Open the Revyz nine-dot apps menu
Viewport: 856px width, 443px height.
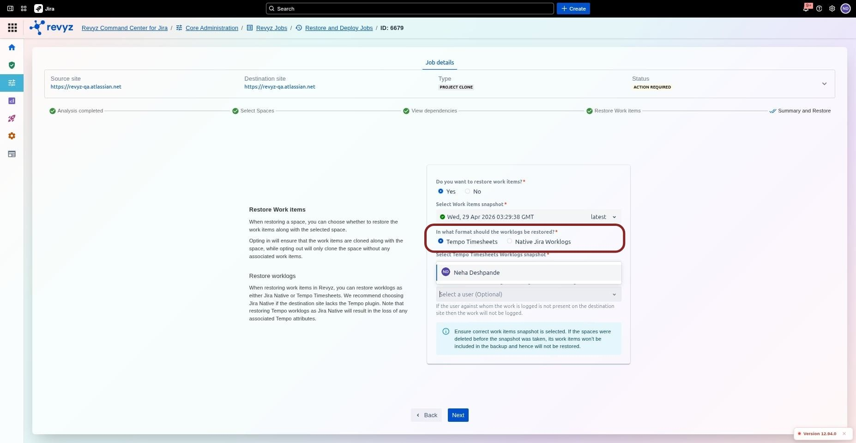pyautogui.click(x=12, y=28)
